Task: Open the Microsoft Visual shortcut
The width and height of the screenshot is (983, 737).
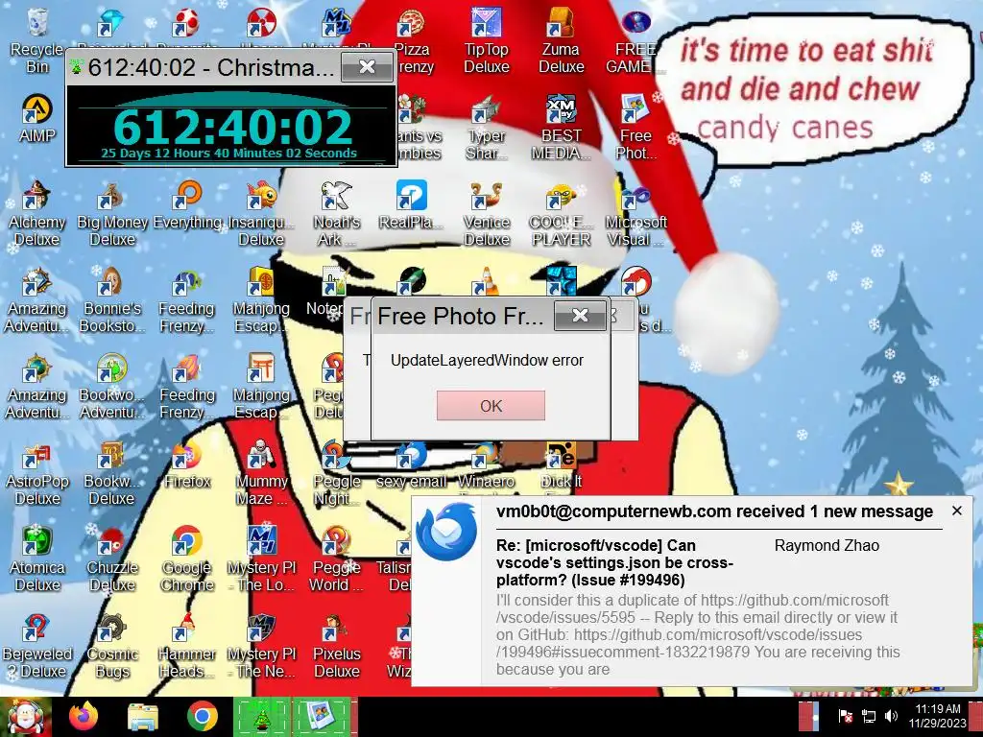Action: point(635,214)
